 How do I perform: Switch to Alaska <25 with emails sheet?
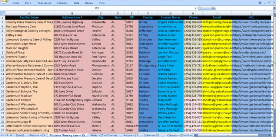point(104,135)
